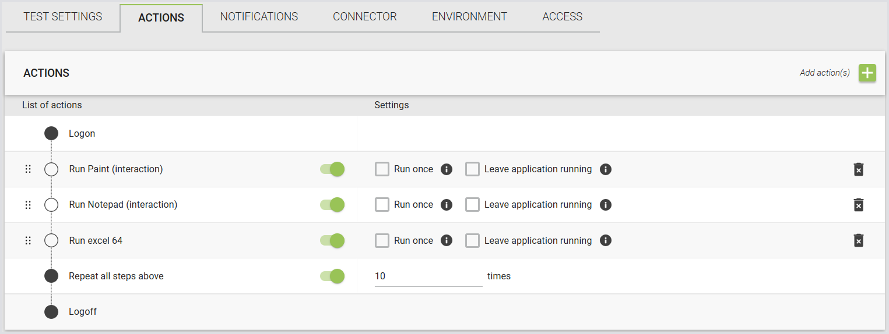
Task: Click the Run excel 64 label
Action: click(96, 240)
